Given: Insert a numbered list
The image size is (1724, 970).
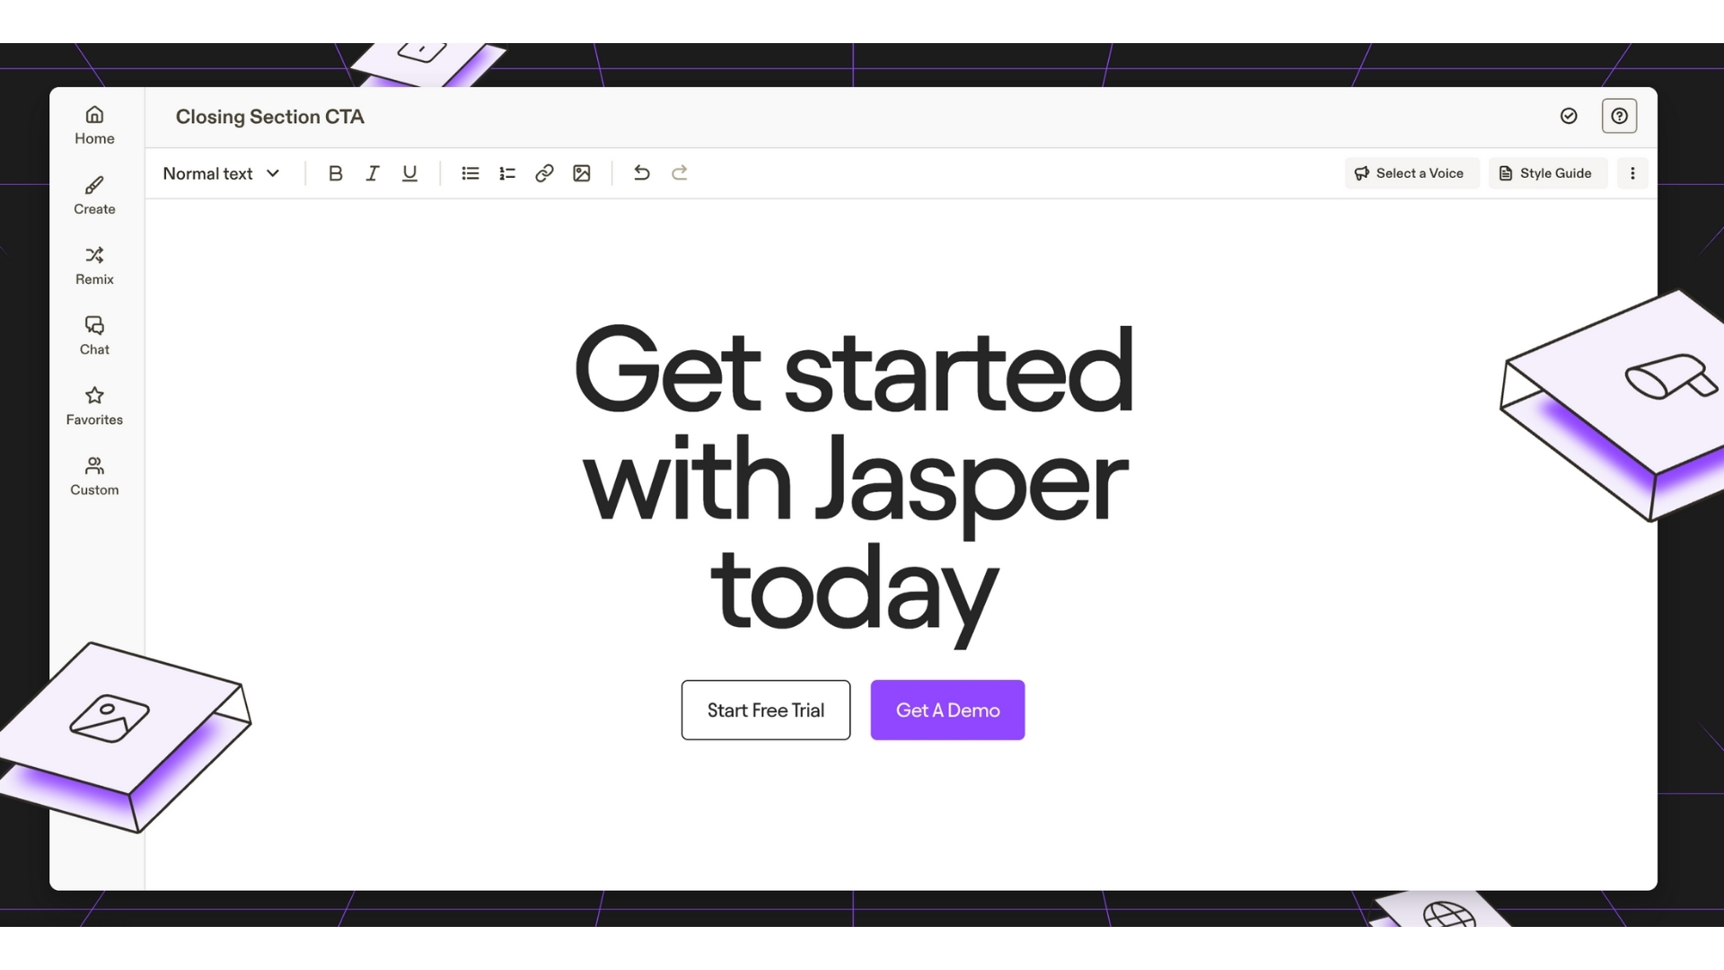Looking at the screenshot, I should (507, 173).
